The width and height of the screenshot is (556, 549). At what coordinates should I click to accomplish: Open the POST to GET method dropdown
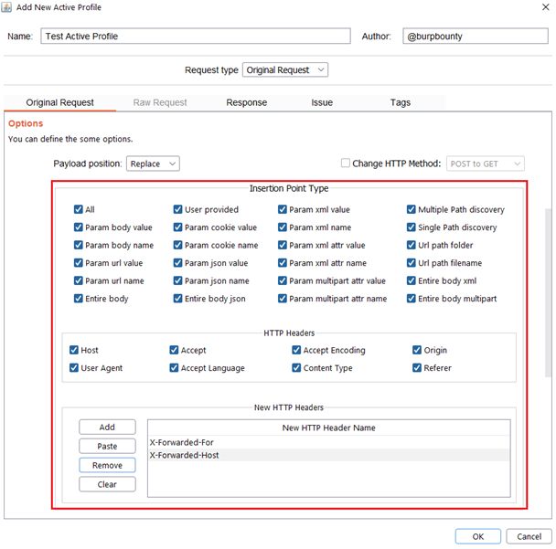pyautogui.click(x=486, y=164)
